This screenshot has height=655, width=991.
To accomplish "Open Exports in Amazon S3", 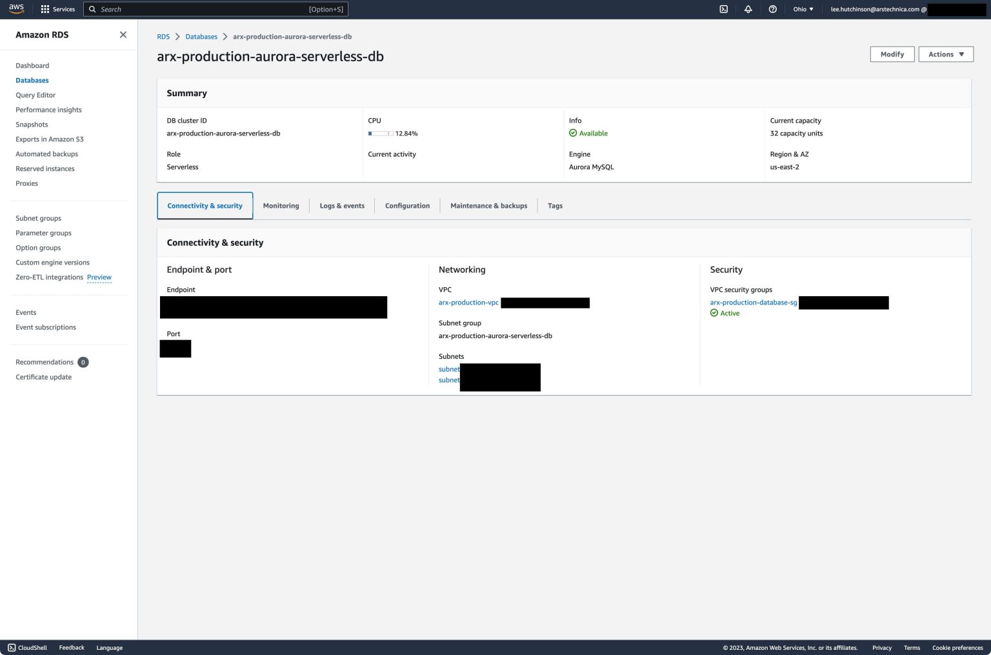I will (50, 139).
